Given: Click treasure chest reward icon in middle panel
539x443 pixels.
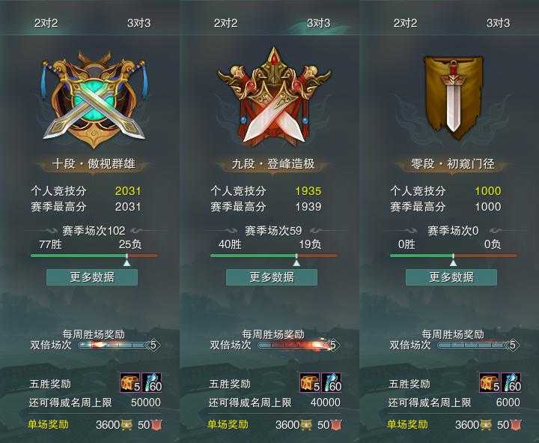Looking at the screenshot, I should tap(310, 383).
